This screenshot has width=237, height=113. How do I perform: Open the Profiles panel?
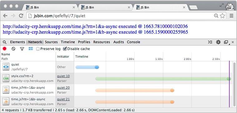84,42
